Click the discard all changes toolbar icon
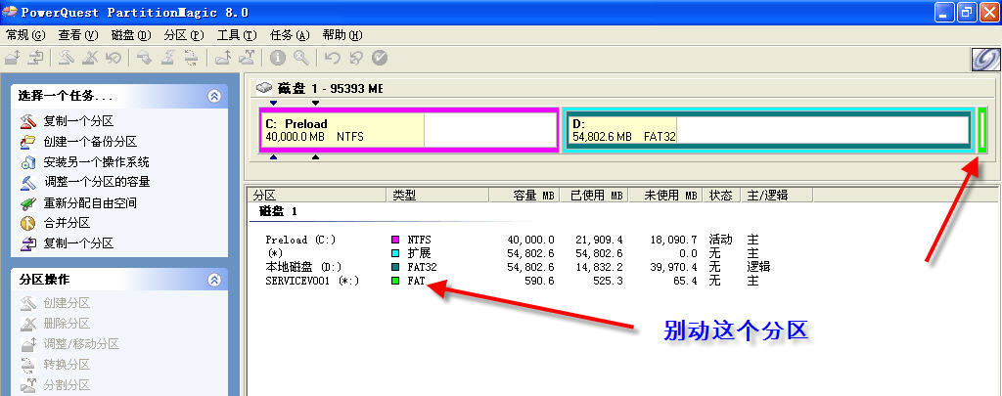 (x=356, y=58)
